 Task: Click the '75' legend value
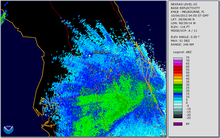click(x=188, y=58)
